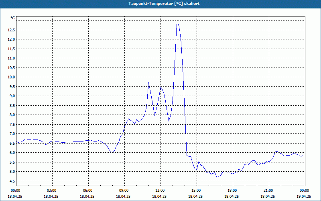Click the 21:00 time axis label
The image size is (321, 201).
pyautogui.click(x=269, y=191)
